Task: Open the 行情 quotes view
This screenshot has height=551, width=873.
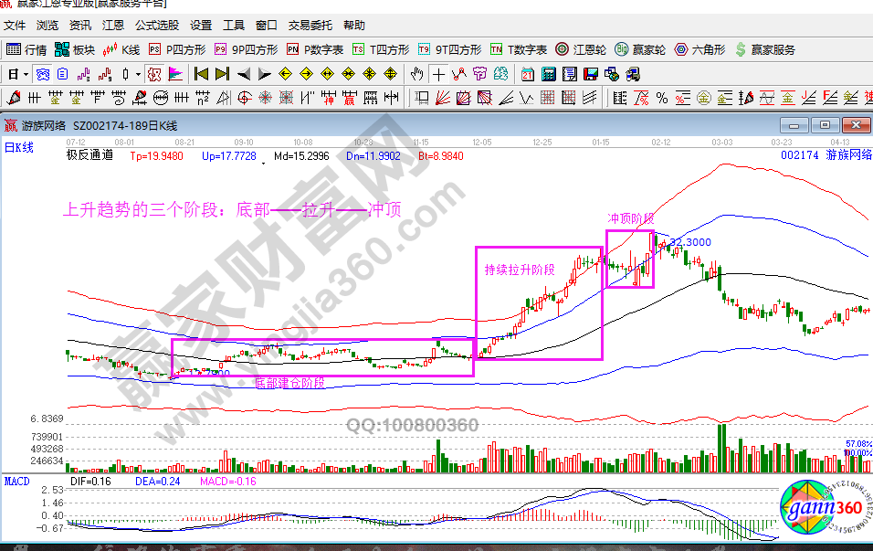Action: pos(26,49)
